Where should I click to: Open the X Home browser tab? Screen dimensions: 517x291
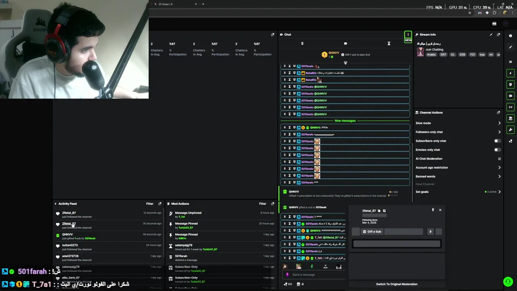[x=172, y=4]
